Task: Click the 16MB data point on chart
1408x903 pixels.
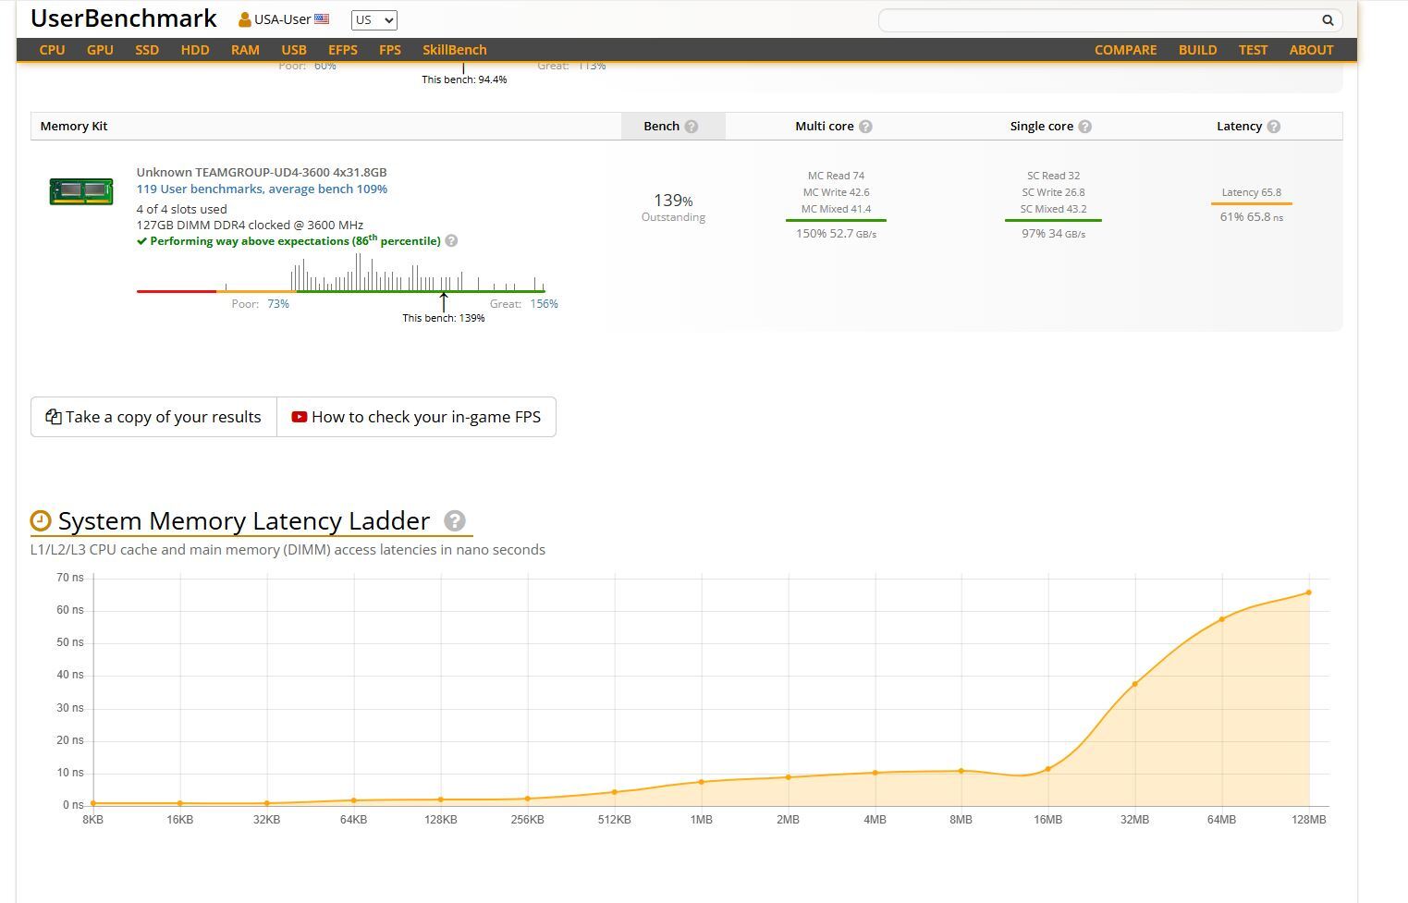Action: coord(1047,769)
